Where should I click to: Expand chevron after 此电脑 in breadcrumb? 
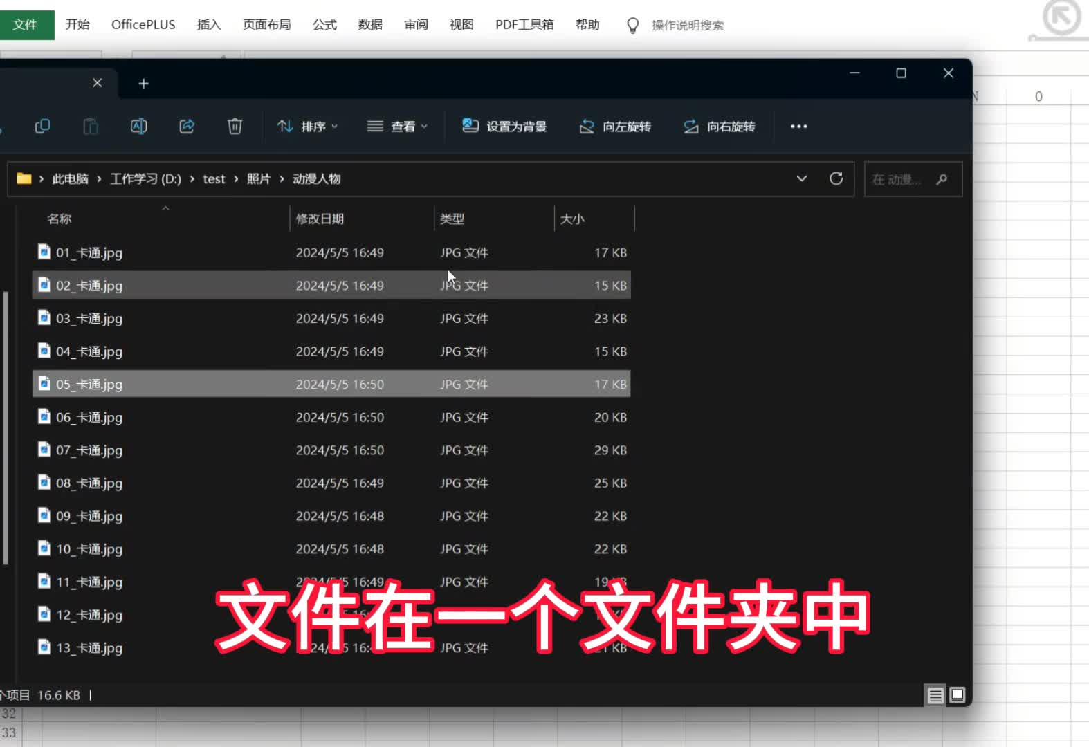click(99, 179)
